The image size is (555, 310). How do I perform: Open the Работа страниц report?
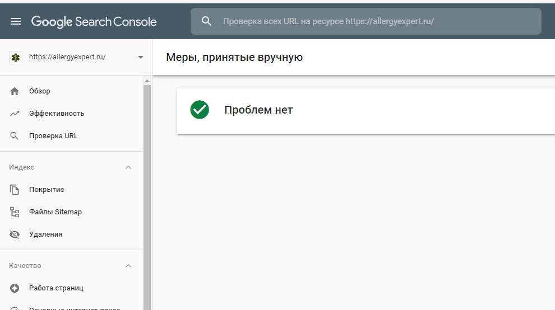56,288
